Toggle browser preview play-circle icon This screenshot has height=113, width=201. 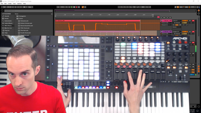pos(2,10)
